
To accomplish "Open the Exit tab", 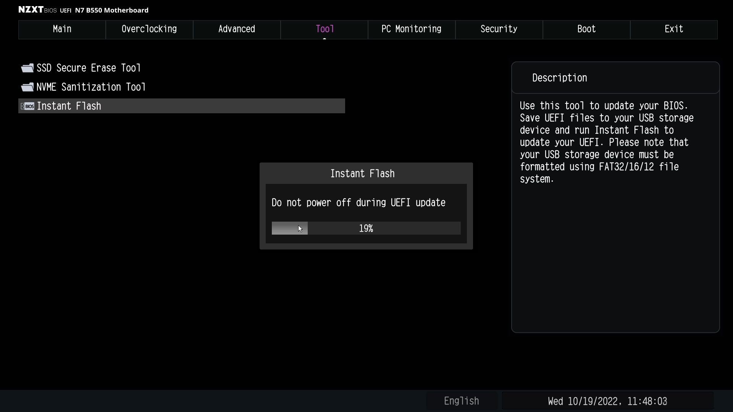I will 674,29.
